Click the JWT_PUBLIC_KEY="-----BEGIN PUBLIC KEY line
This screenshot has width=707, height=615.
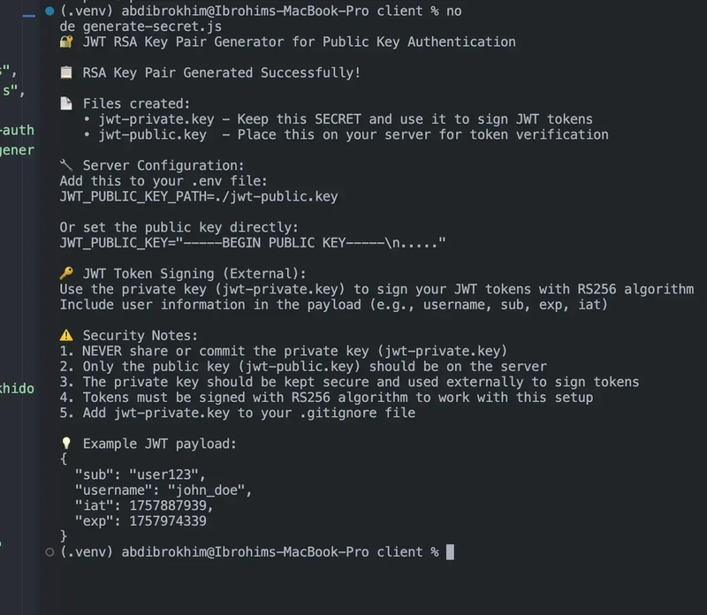(253, 243)
